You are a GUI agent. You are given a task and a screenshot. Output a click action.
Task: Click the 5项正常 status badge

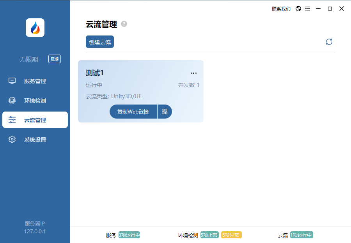(x=209, y=235)
